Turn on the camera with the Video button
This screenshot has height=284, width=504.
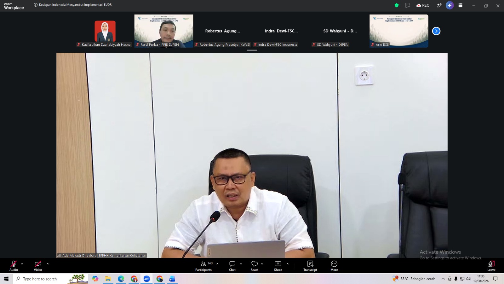pos(38,266)
